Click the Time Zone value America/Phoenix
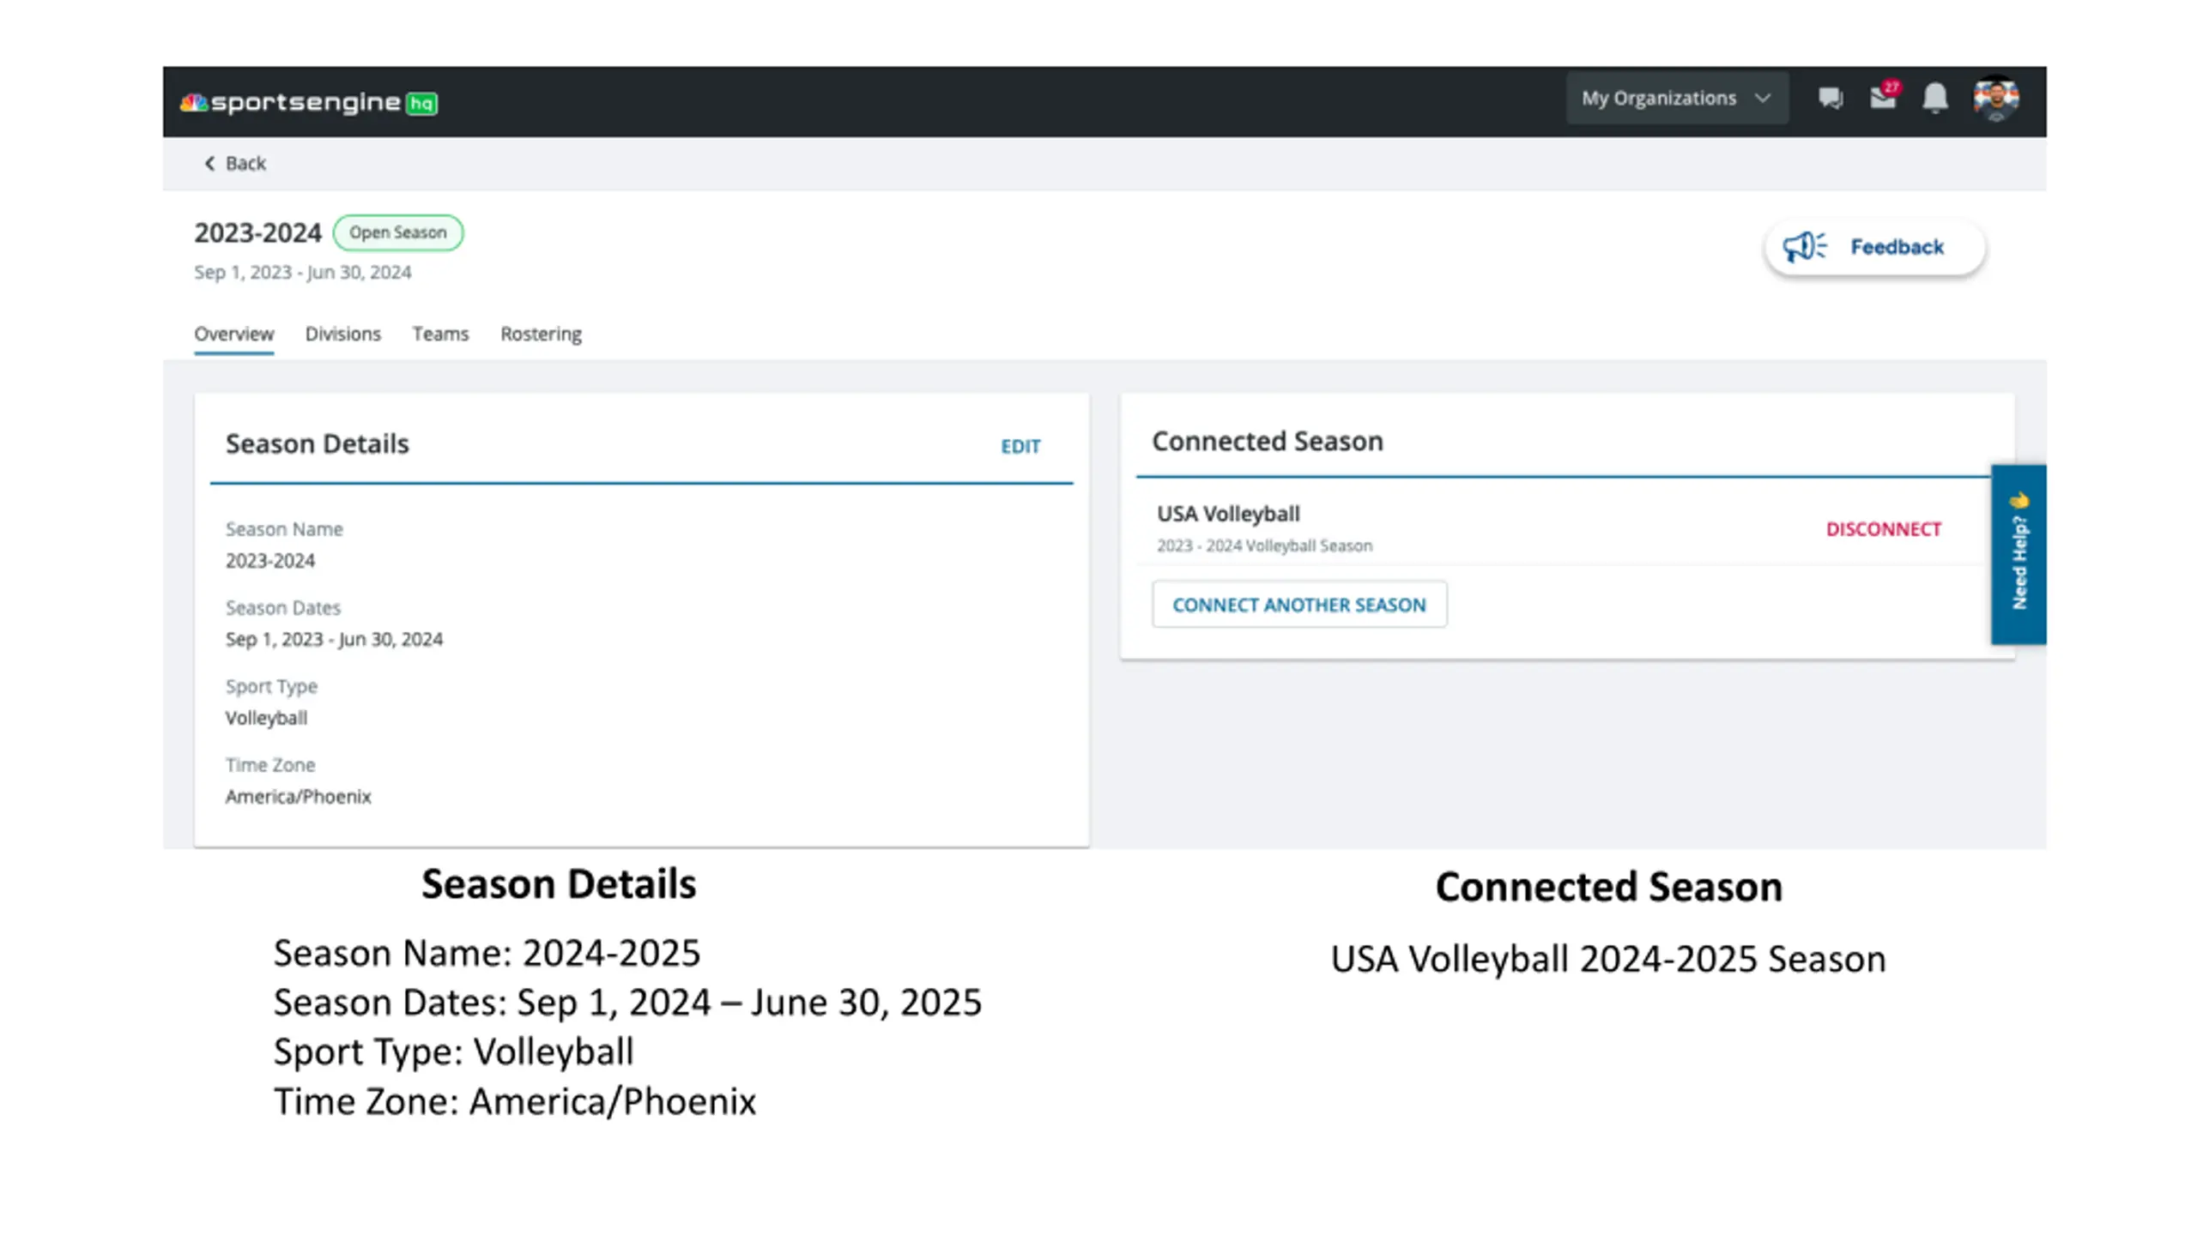Image resolution: width=2197 pixels, height=1235 pixels. click(x=299, y=797)
